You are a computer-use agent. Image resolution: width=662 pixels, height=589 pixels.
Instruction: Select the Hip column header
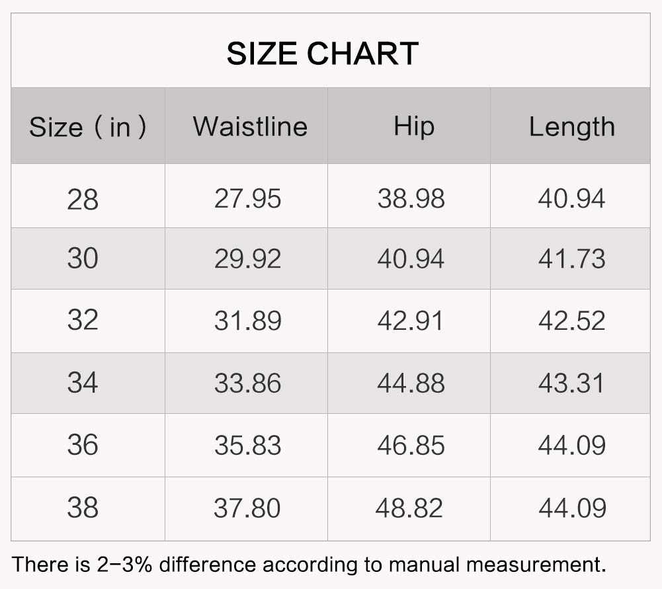[414, 126]
